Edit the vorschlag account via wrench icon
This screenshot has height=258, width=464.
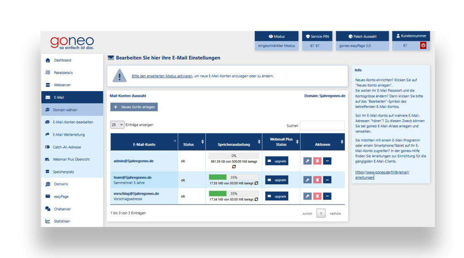[308, 196]
